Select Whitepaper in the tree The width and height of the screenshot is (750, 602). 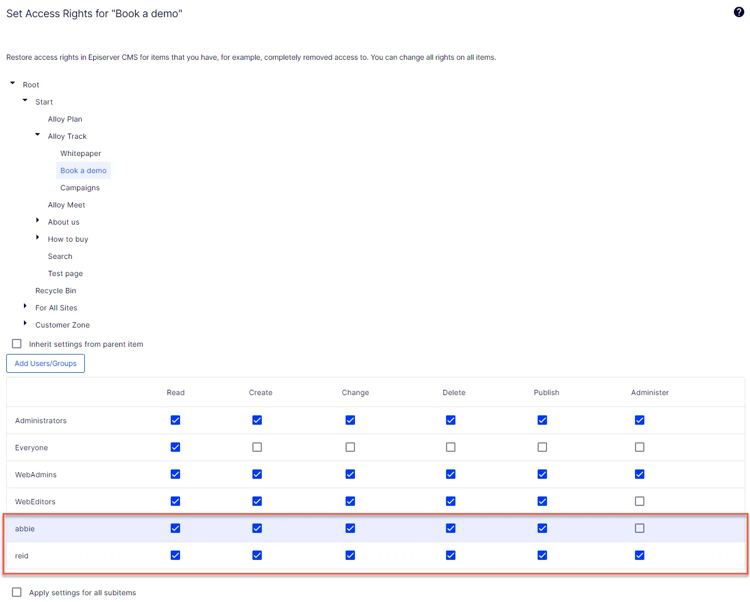[x=81, y=153]
